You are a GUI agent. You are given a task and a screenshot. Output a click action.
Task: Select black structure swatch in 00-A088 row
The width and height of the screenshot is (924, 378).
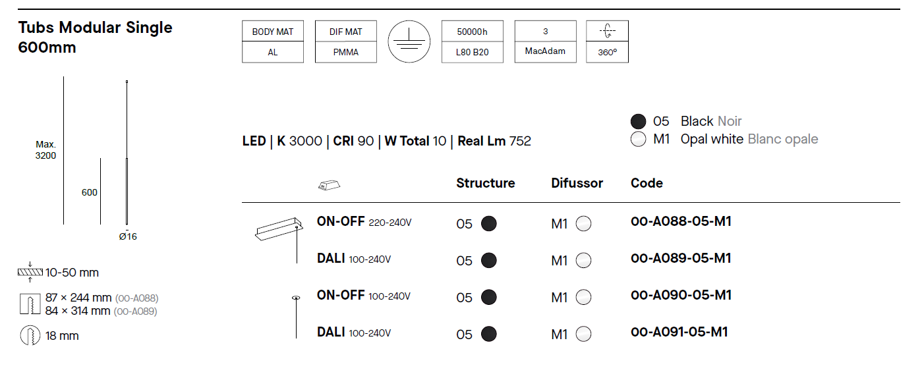[x=488, y=223]
